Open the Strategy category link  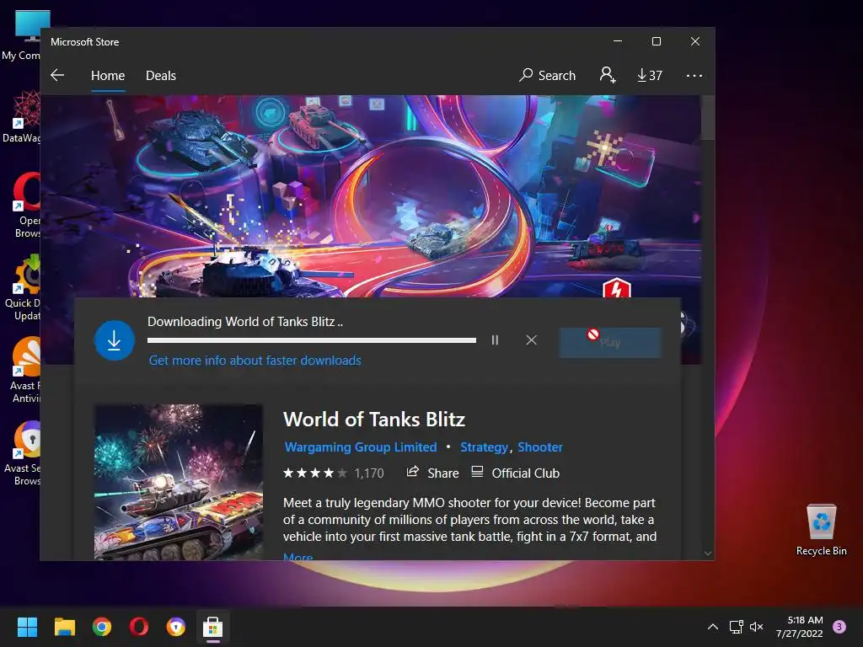point(485,446)
